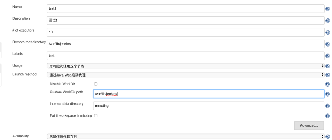Open the Launch method dropdown
The image size is (332, 140).
pos(186,75)
